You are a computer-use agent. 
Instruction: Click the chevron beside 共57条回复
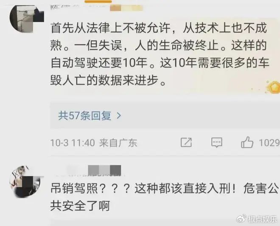[119, 116]
